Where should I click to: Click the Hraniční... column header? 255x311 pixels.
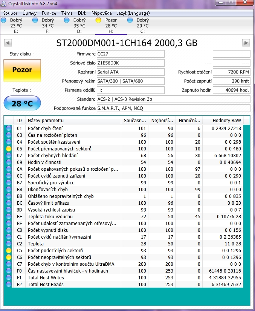click(x=189, y=120)
